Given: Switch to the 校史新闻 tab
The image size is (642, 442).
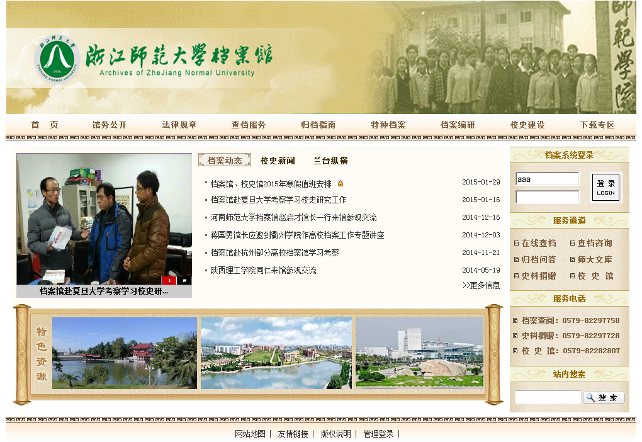Looking at the screenshot, I should point(278,161).
